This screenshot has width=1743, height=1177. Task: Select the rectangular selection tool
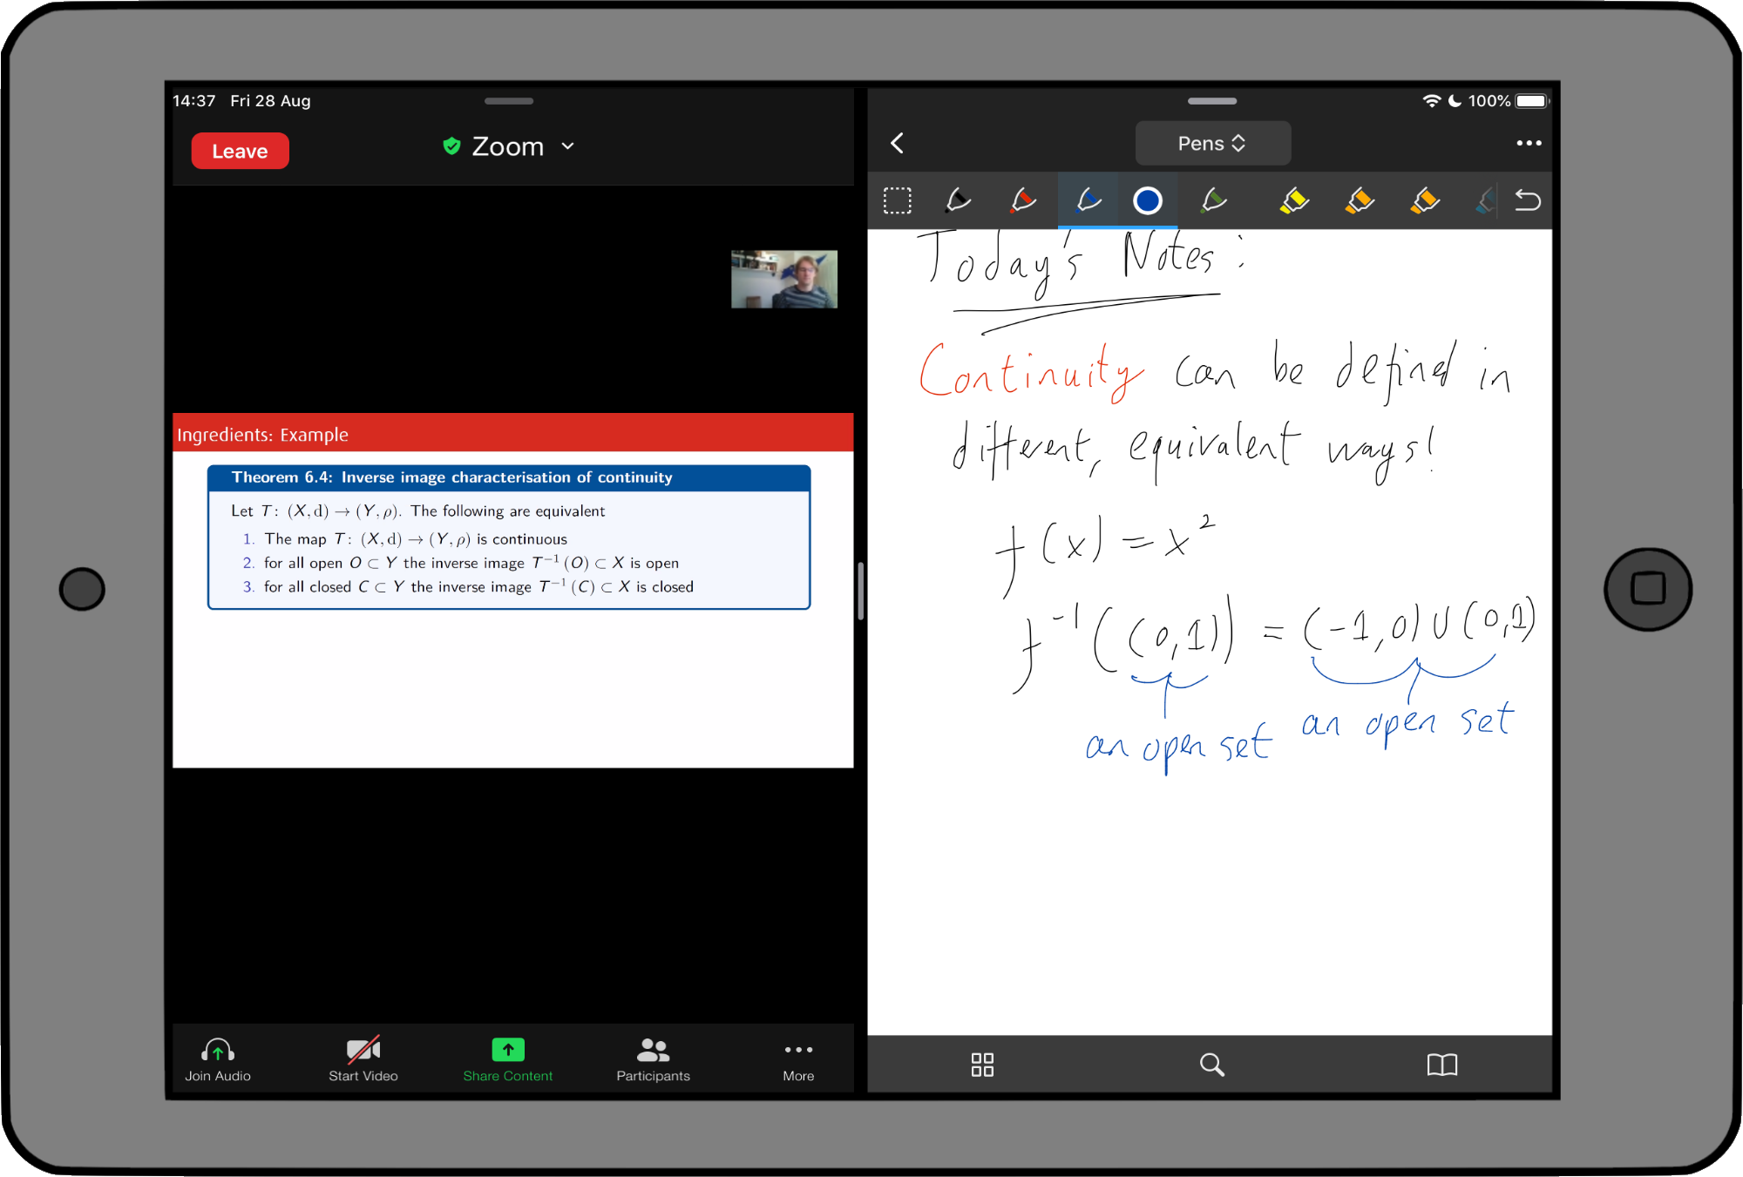tap(897, 200)
